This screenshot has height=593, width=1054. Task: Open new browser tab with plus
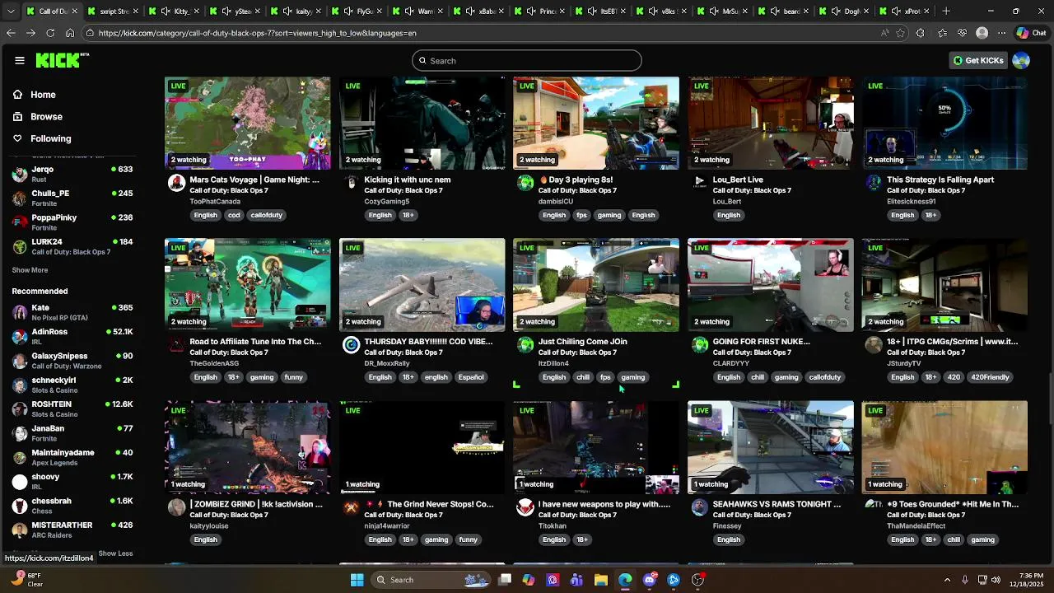(946, 12)
